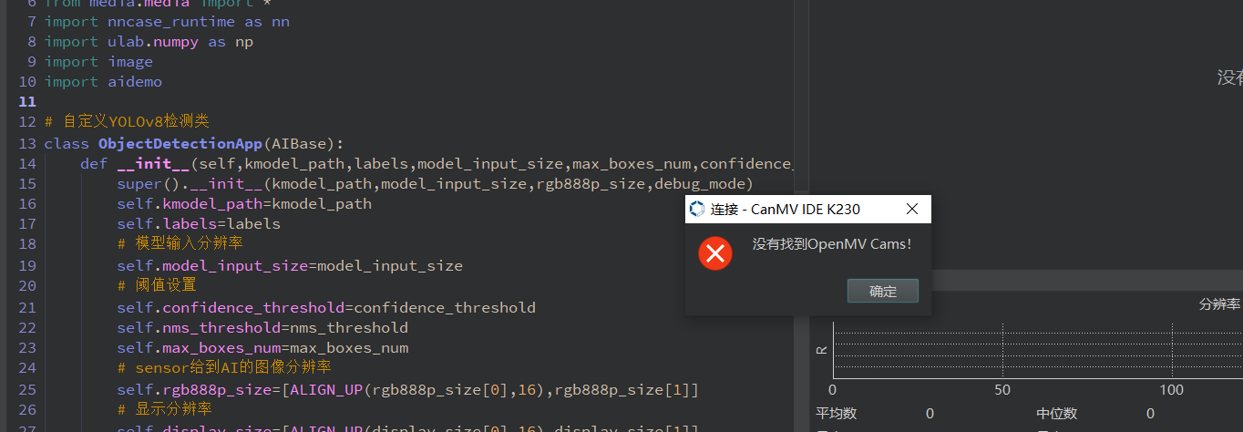Click the CanMV logo in dialog title
Viewport: 1243px width, 432px height.
(x=697, y=210)
